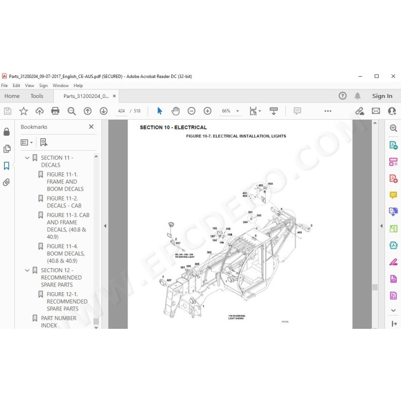Viewport: 401px width, 401px height.
Task: Open attachments paperclip panel
Action: [6, 182]
